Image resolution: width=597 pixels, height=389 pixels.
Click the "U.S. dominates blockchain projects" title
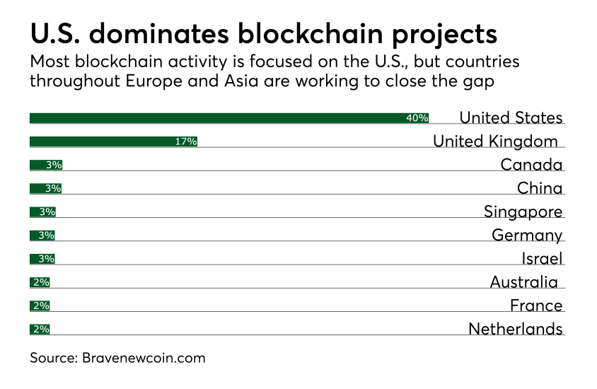263,34
